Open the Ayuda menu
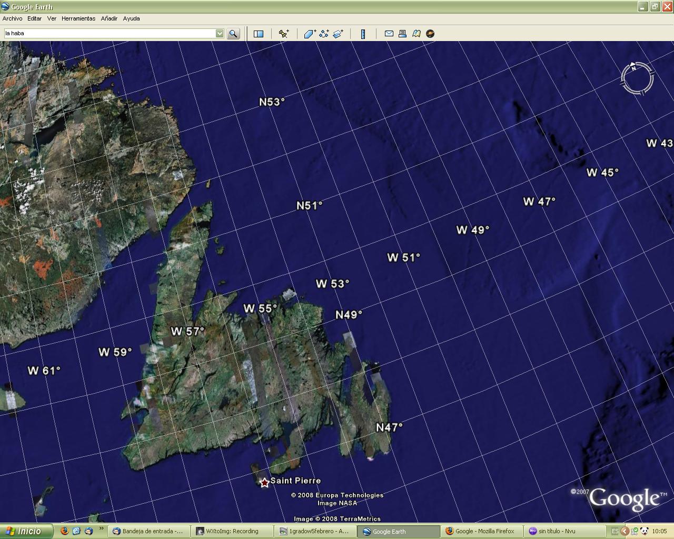Viewport: 674px width, 539px height. click(x=131, y=18)
